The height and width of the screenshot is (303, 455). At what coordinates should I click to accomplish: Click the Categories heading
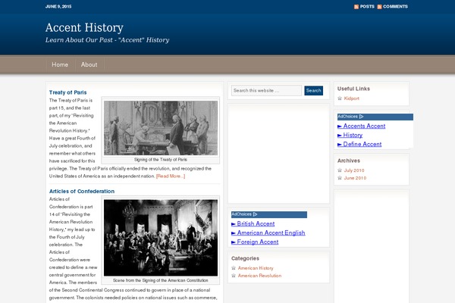click(x=245, y=258)
